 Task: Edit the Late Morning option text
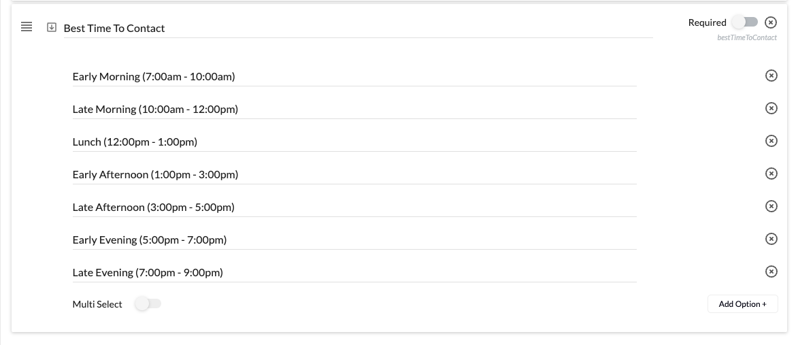[x=354, y=109]
